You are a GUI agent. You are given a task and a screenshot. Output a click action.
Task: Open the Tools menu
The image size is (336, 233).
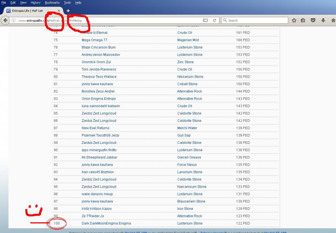[67, 3]
